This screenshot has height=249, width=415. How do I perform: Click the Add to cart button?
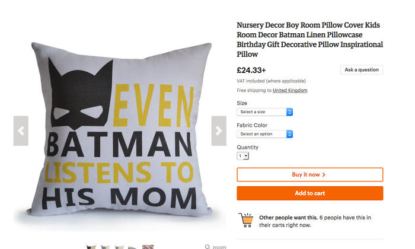pos(309,193)
